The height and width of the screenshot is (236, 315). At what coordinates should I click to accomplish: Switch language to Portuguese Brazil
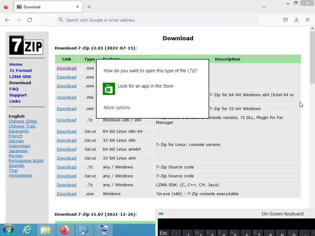[x=26, y=160]
